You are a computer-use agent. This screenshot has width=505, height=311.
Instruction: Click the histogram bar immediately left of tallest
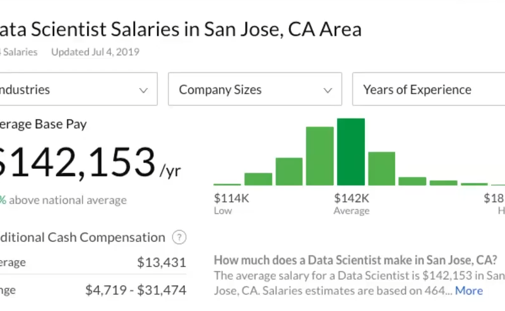[320, 156]
